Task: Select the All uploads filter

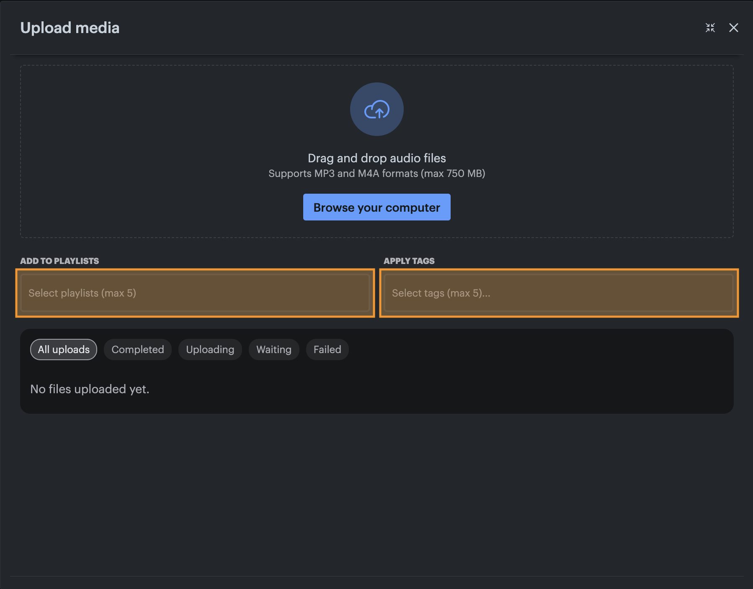Action: pyautogui.click(x=64, y=349)
